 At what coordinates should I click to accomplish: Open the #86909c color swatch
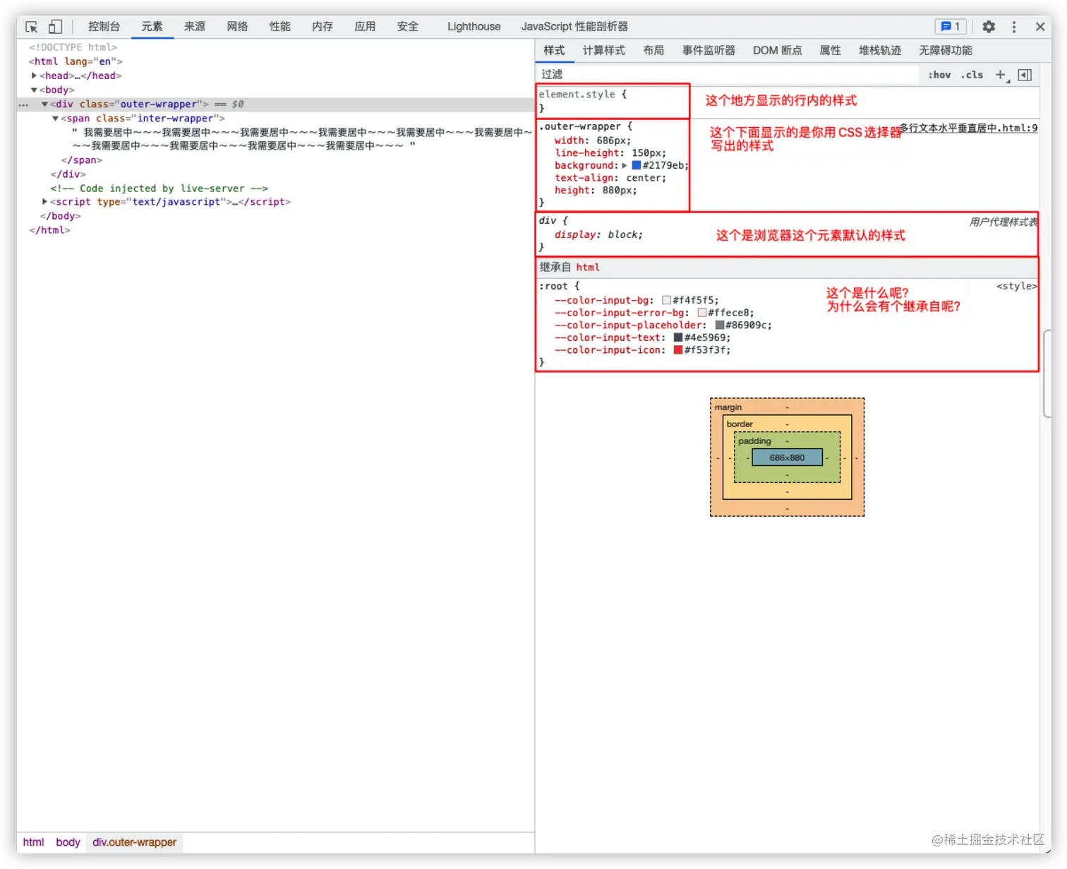point(719,325)
